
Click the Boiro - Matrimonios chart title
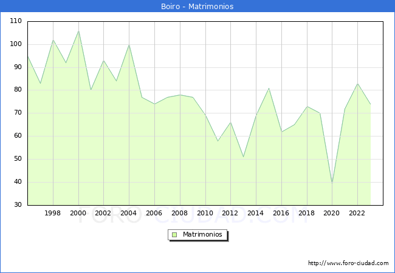pos(197,6)
